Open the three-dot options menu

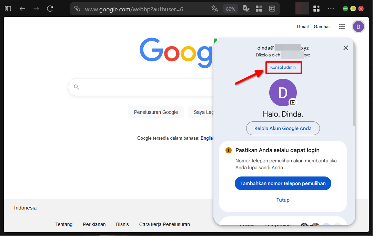[x=331, y=8]
